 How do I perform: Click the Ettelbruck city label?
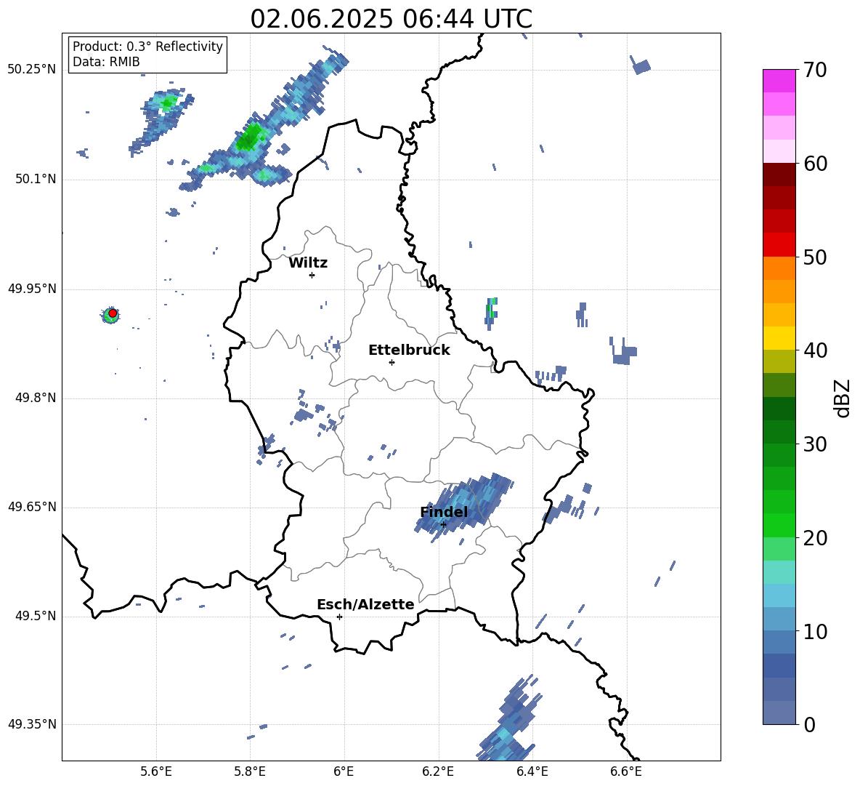409,350
